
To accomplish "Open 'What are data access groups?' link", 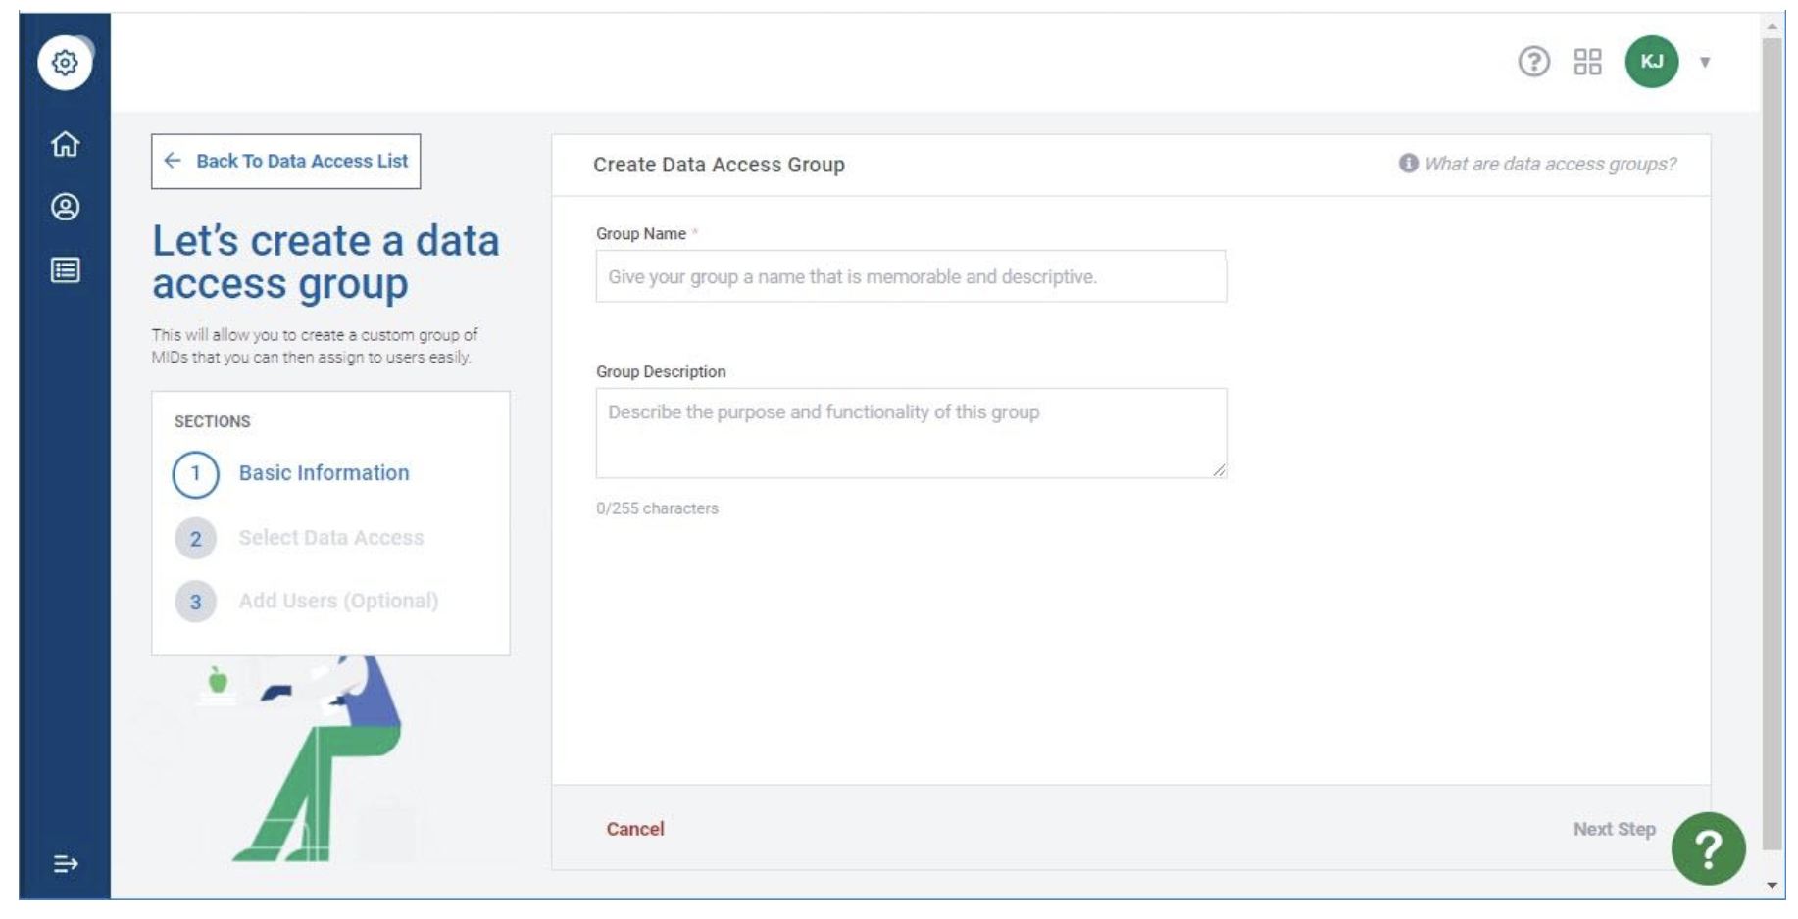I will [1549, 164].
